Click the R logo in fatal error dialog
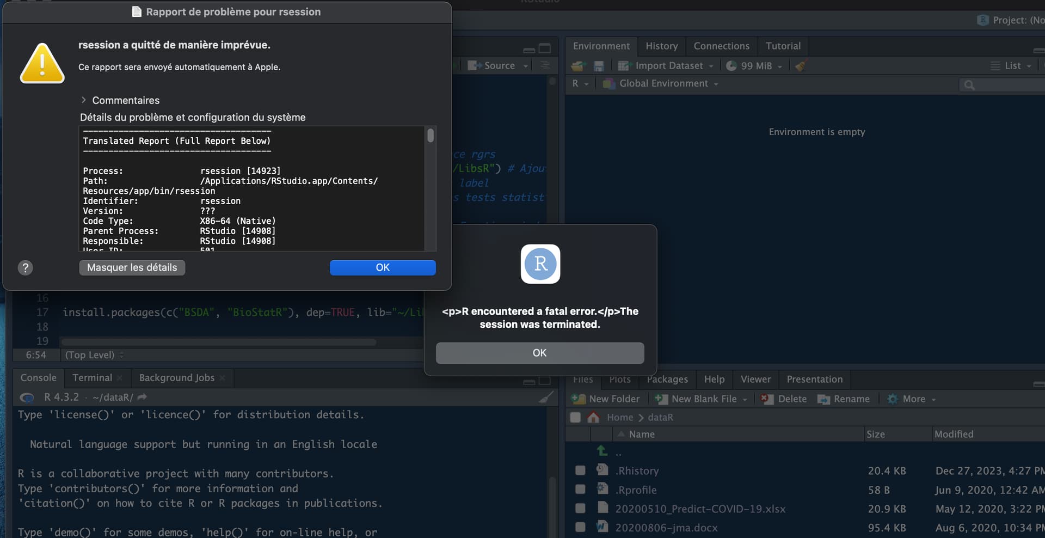 (540, 264)
